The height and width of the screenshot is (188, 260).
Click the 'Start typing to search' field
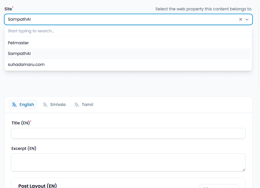(x=128, y=31)
